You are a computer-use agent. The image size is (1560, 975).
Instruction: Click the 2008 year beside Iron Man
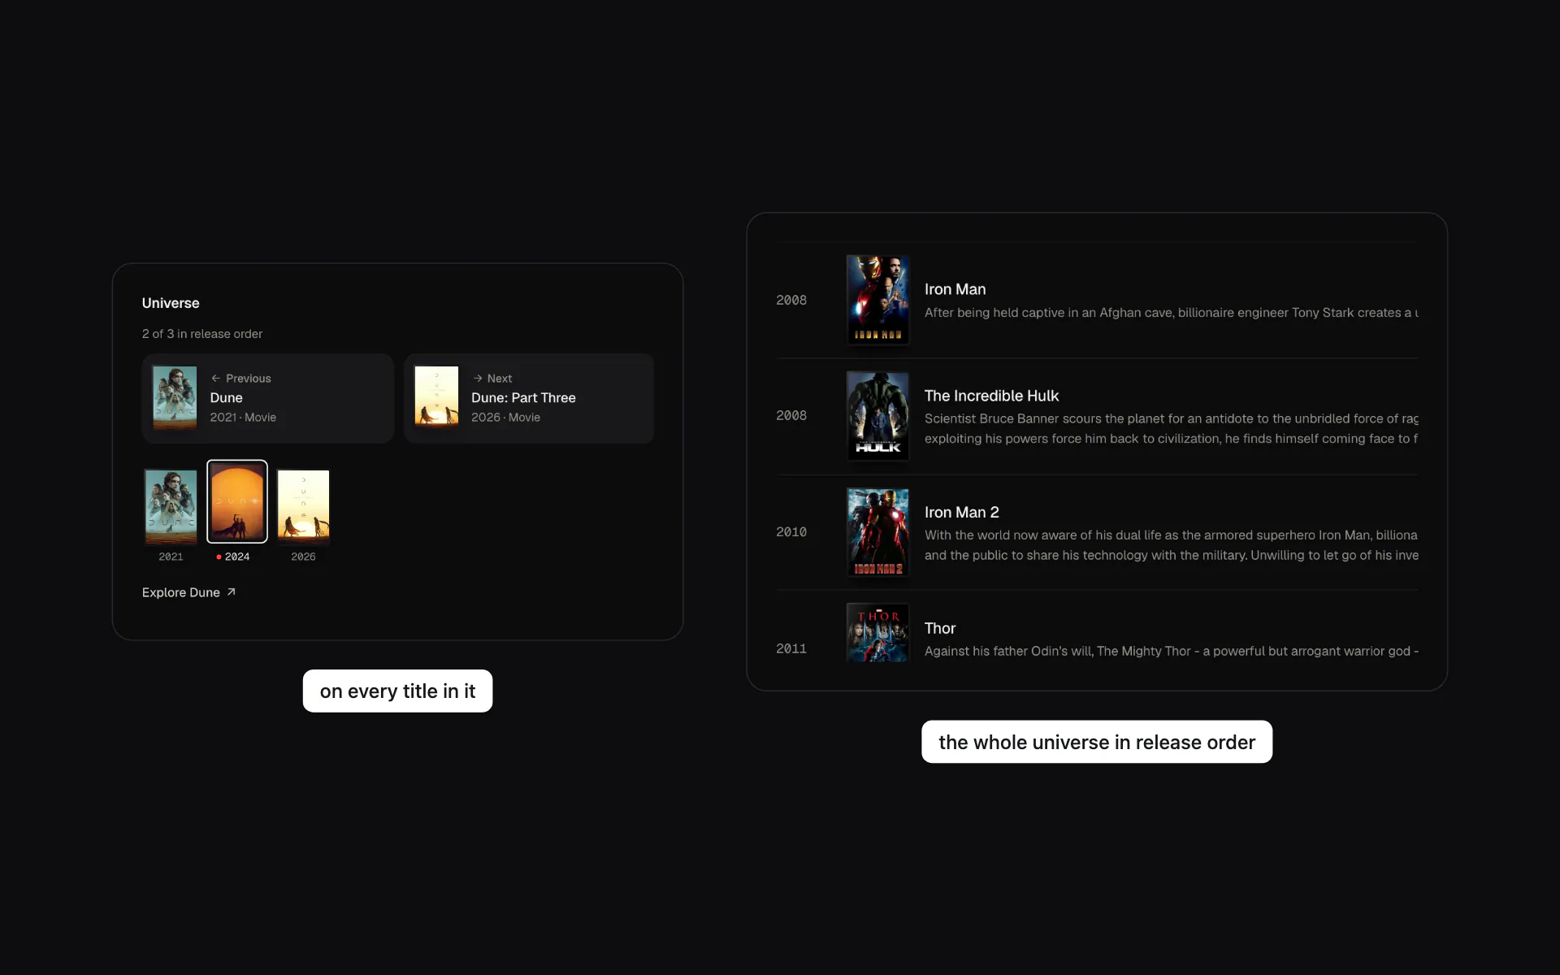(791, 300)
